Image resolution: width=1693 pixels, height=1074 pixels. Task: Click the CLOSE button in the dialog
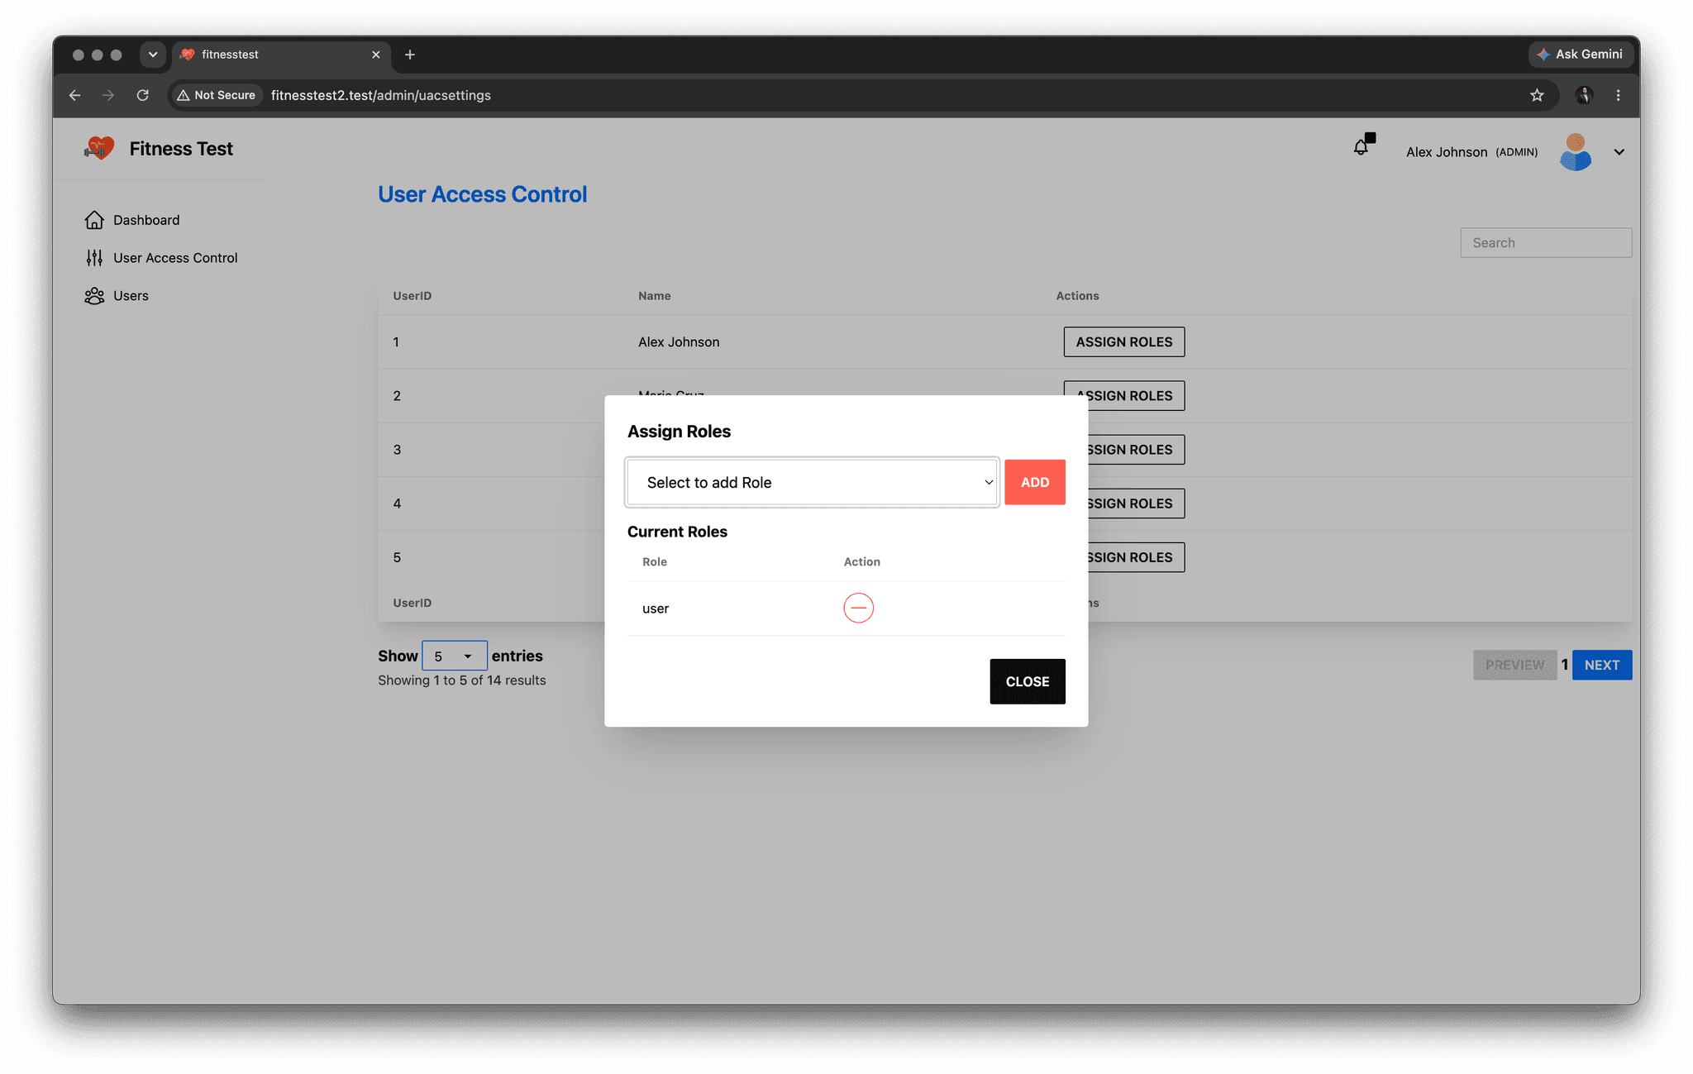tap(1027, 681)
